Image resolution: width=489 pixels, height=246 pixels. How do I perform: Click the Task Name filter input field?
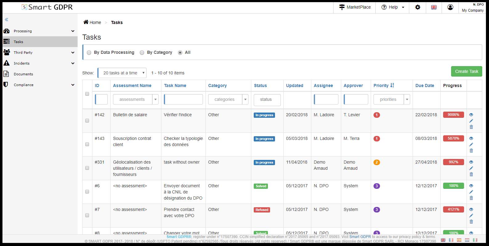point(183,99)
